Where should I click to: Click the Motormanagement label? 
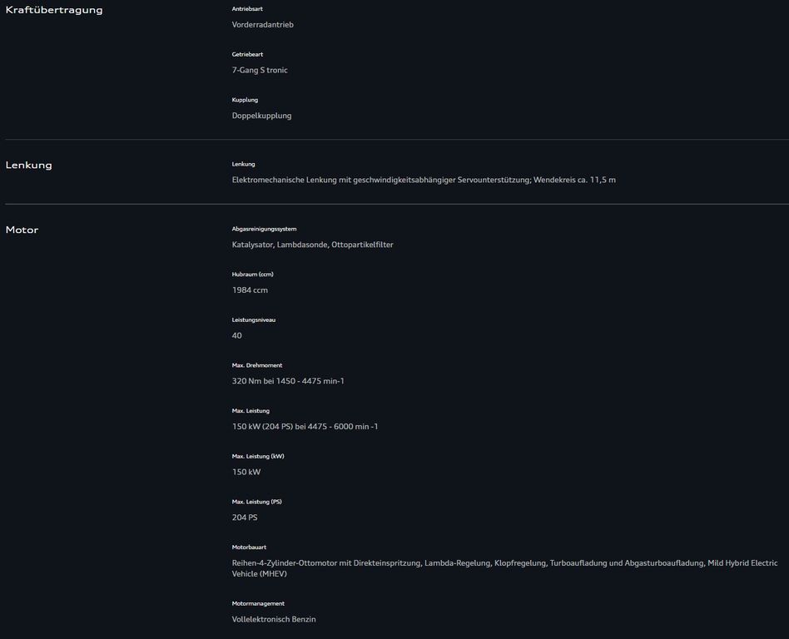(258, 603)
